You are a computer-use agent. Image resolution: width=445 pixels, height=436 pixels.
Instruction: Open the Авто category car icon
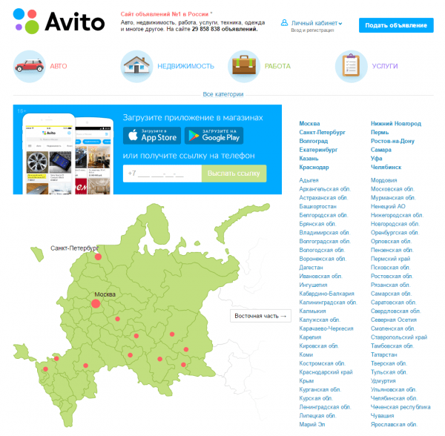[29, 67]
